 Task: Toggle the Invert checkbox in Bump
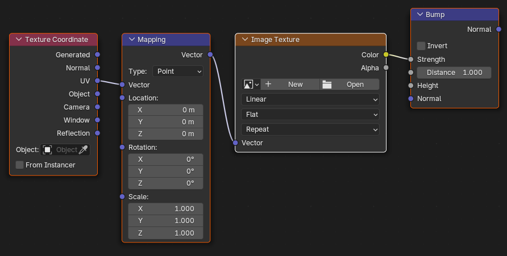tap(421, 46)
